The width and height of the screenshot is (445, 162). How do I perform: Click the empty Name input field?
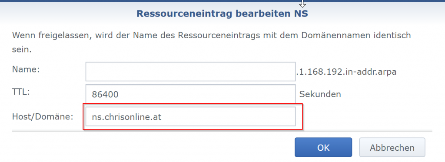tap(190, 72)
